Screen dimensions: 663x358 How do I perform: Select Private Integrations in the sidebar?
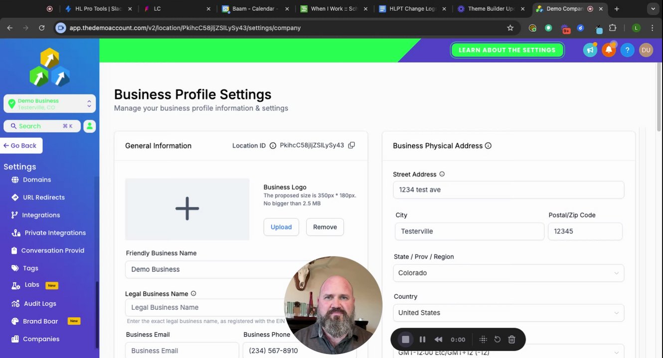pyautogui.click(x=55, y=233)
